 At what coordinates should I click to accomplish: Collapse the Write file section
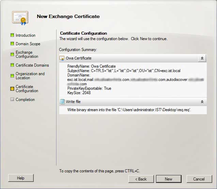pos(202,102)
